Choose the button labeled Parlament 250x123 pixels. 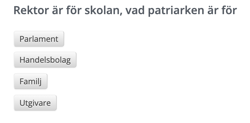39,39
